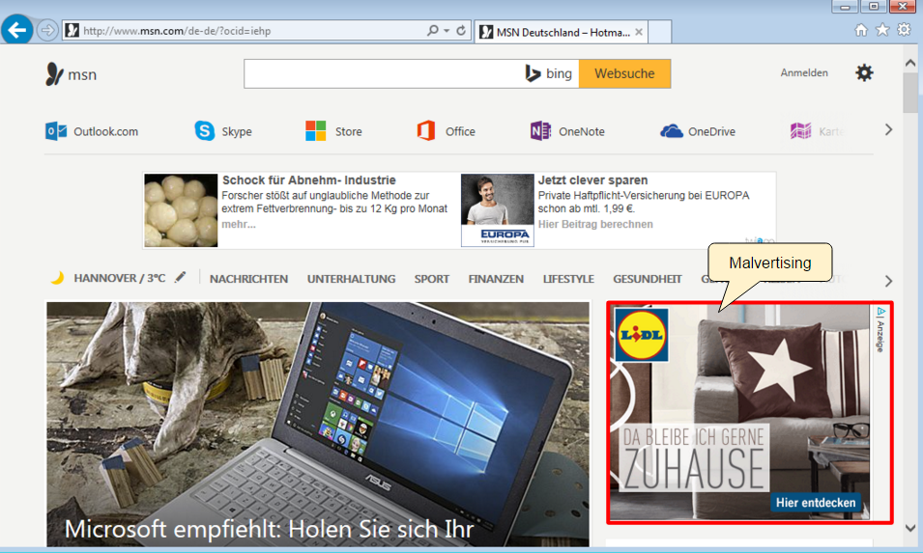Screen dimensions: 923x553
Task: Expand more news categories with chevron
Action: tap(888, 281)
